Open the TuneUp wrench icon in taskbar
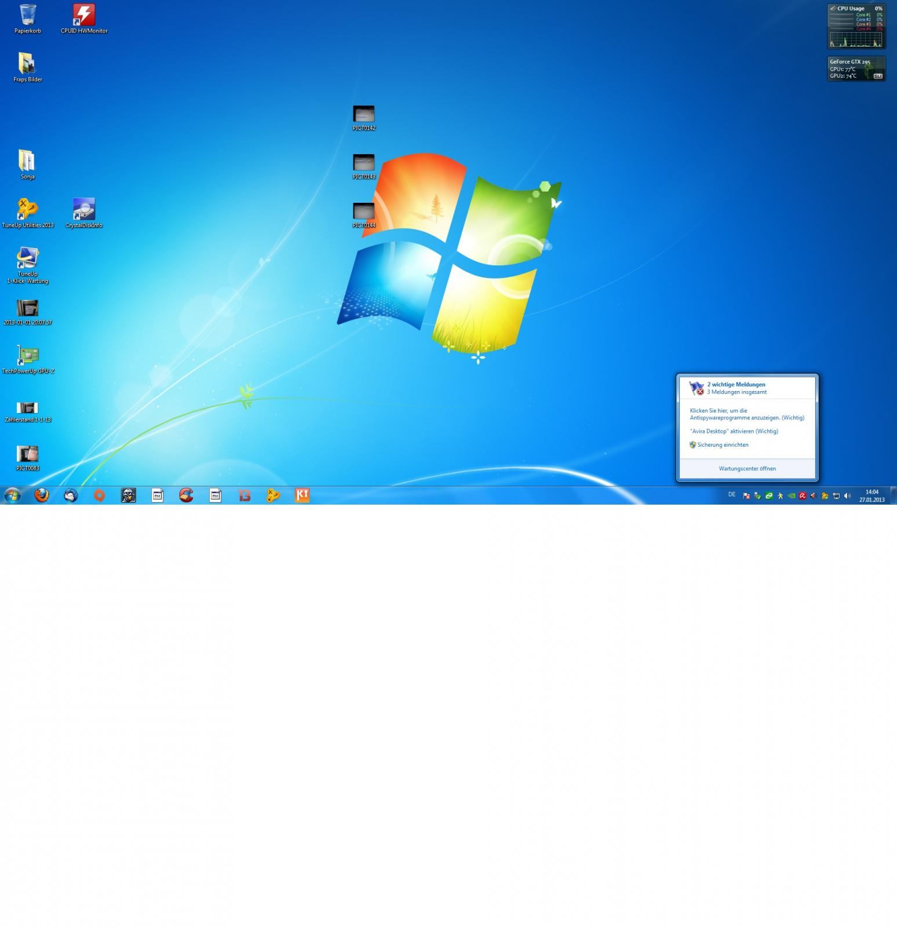The width and height of the screenshot is (897, 927). click(x=273, y=495)
